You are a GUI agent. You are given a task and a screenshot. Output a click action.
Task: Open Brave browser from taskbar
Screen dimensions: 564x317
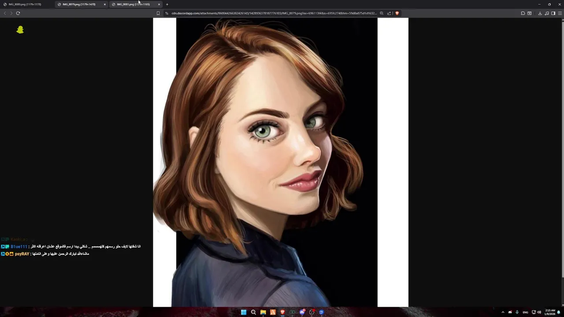282,312
